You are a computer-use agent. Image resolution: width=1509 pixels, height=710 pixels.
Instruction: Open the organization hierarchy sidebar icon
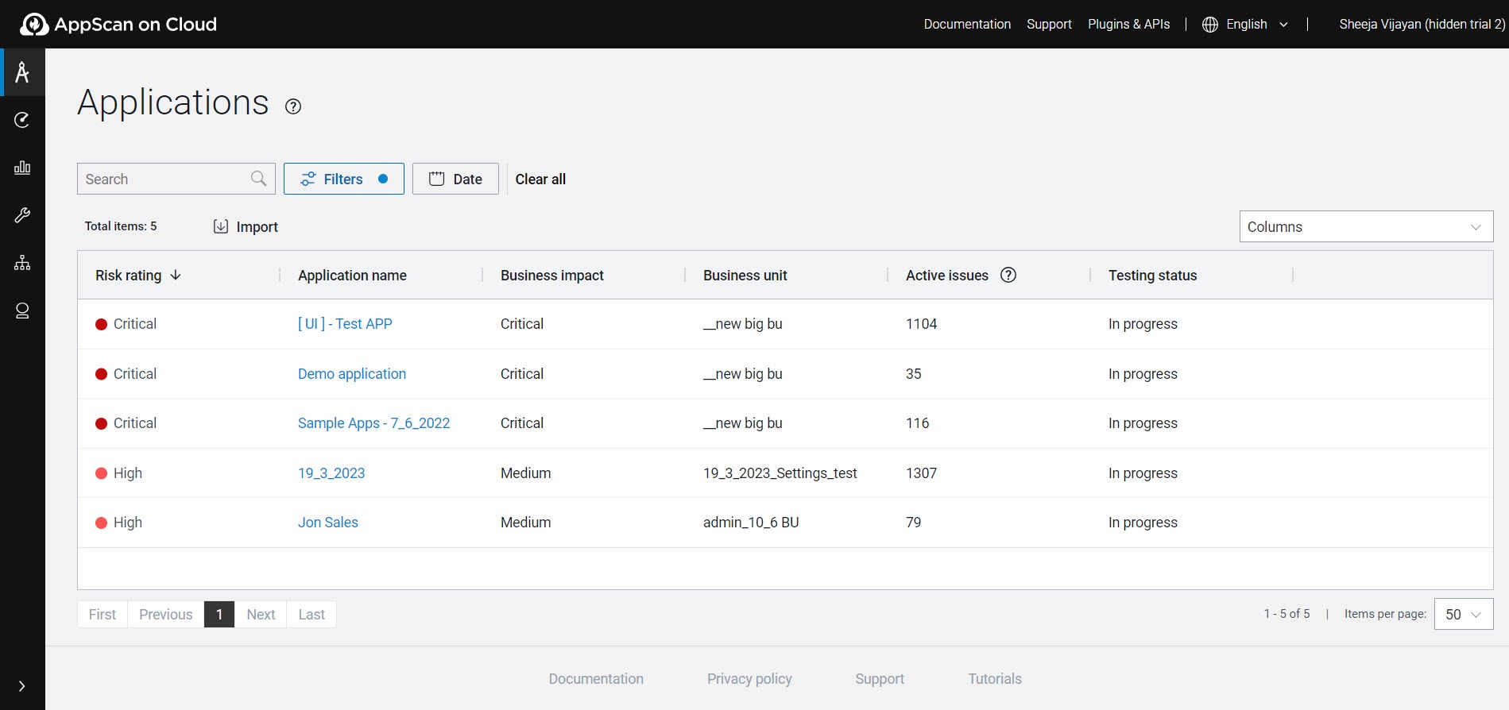(22, 263)
